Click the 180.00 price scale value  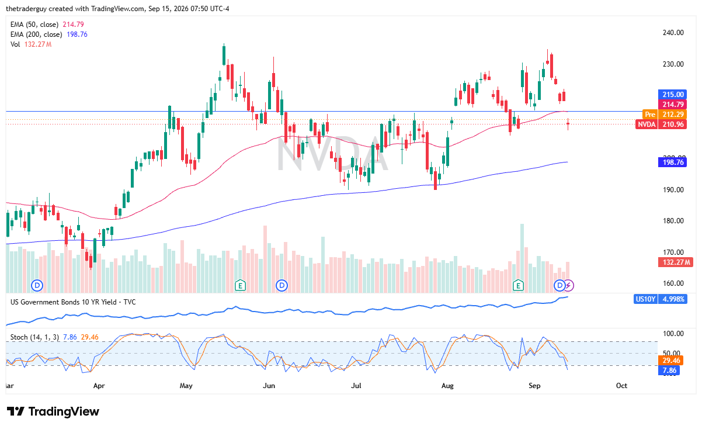[x=672, y=221]
